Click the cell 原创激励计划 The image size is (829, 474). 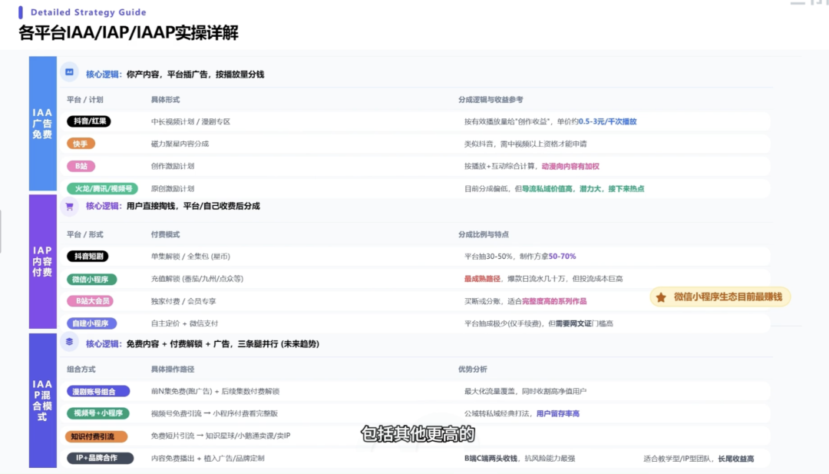tap(173, 188)
